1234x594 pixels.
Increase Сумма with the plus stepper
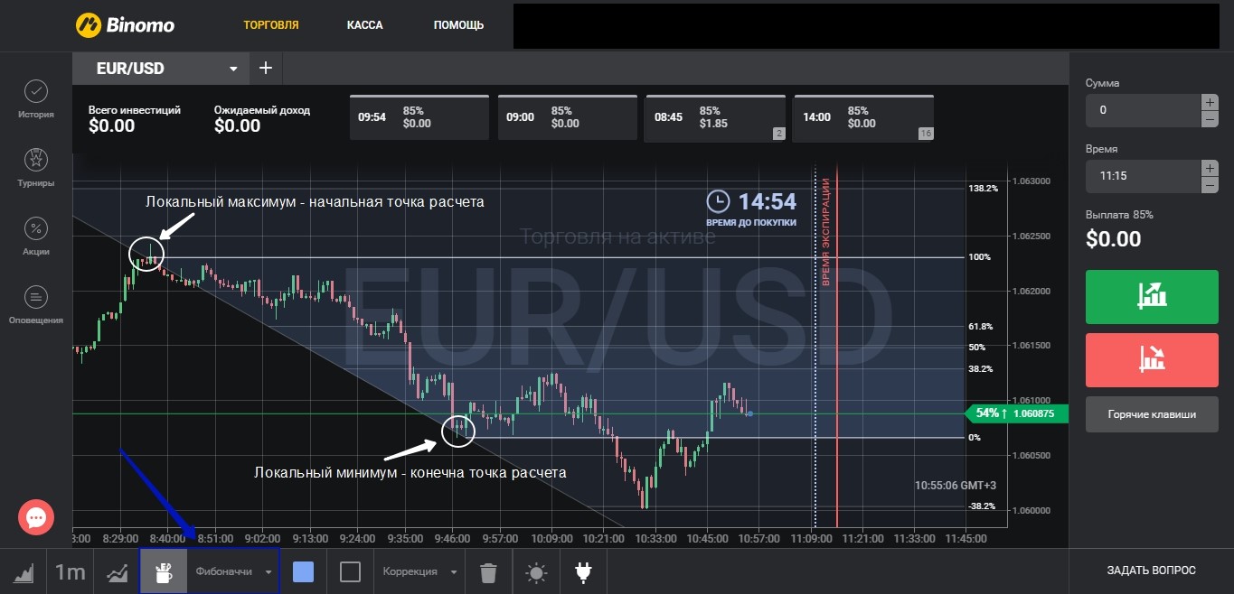(x=1210, y=102)
